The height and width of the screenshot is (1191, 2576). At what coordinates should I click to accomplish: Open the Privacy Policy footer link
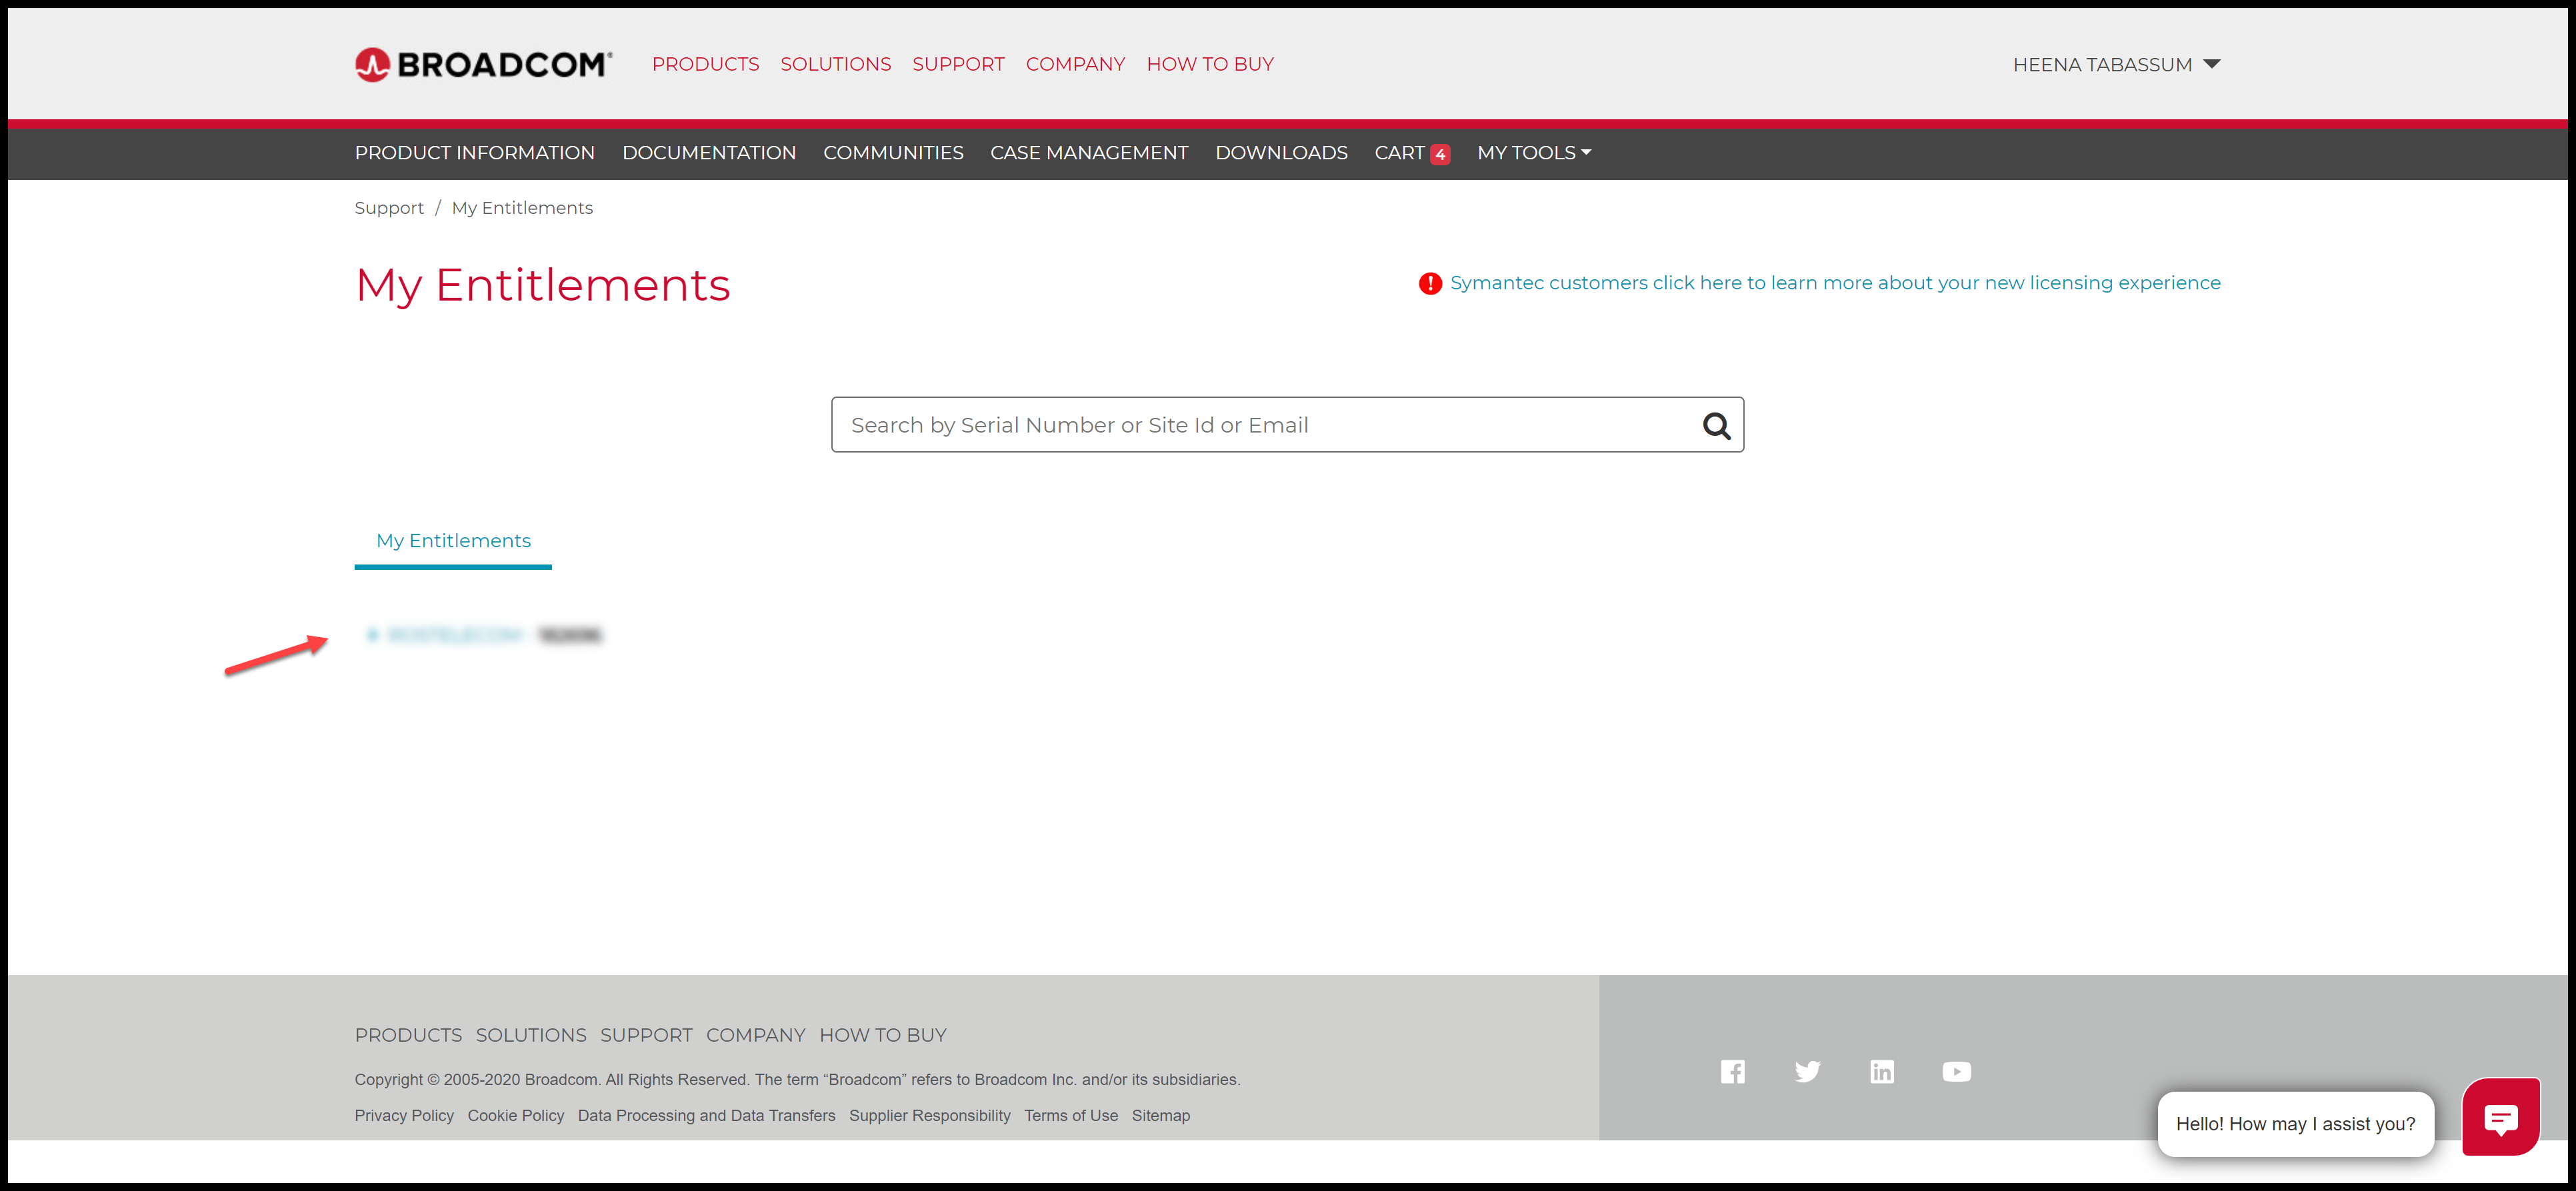[x=404, y=1115]
